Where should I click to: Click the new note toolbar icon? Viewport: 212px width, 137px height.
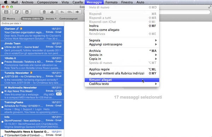(27, 12)
